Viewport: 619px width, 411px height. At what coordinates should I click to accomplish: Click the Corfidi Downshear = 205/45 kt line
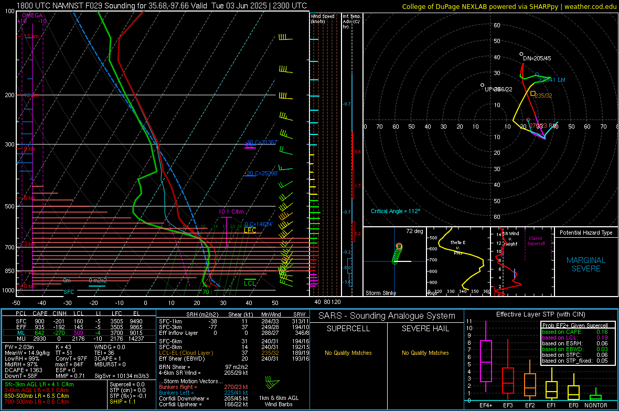pyautogui.click(x=204, y=398)
